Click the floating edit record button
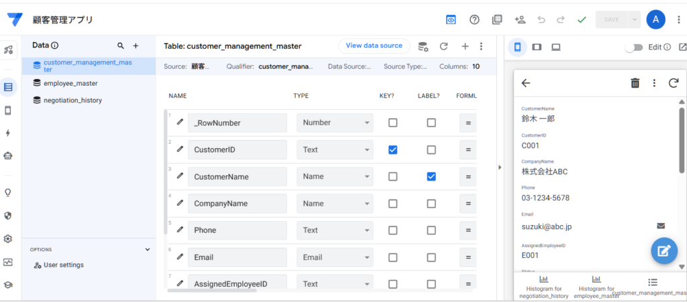 (x=663, y=251)
